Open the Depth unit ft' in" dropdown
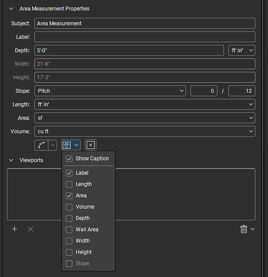Image resolution: width=268 pixels, height=277 pixels. [241, 51]
